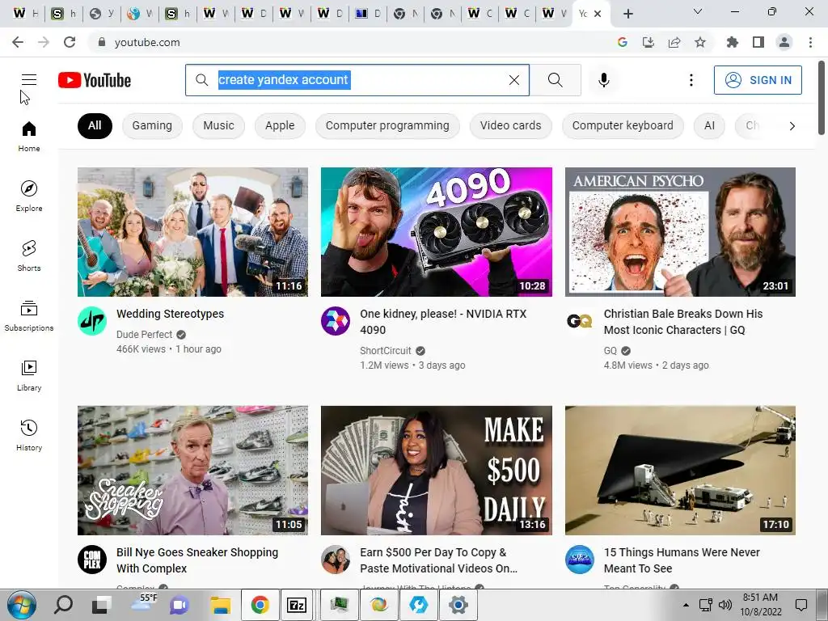Screen dimensions: 828x621
Task: Click Earn $500 Per Day video title
Action: tap(438, 560)
